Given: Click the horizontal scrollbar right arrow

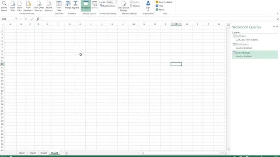Looking at the screenshot, I should pyautogui.click(x=225, y=153).
